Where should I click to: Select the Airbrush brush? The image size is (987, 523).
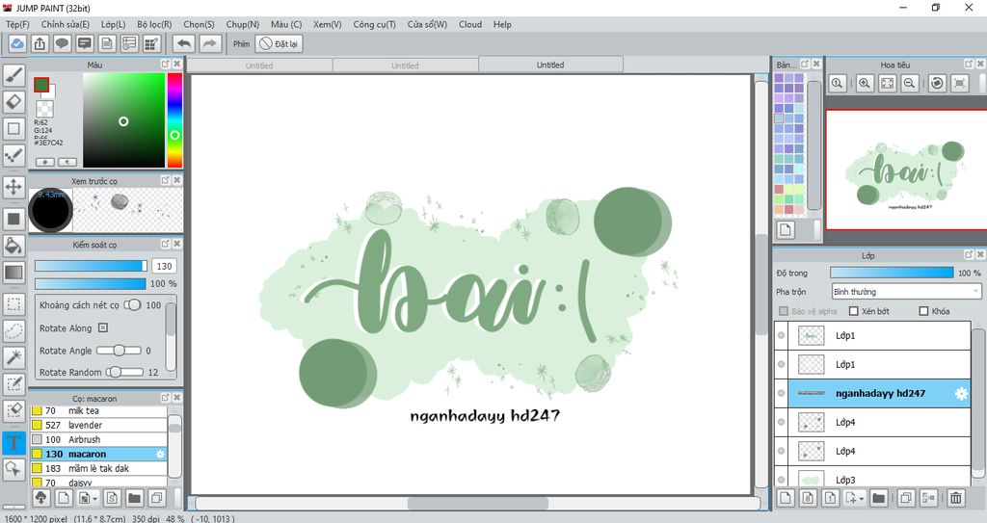coord(98,439)
